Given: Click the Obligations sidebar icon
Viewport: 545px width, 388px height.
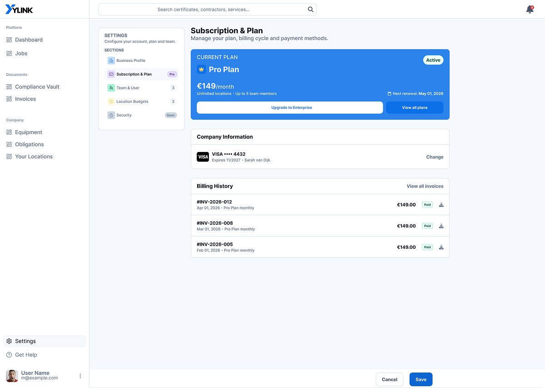Looking at the screenshot, I should [x=9, y=145].
